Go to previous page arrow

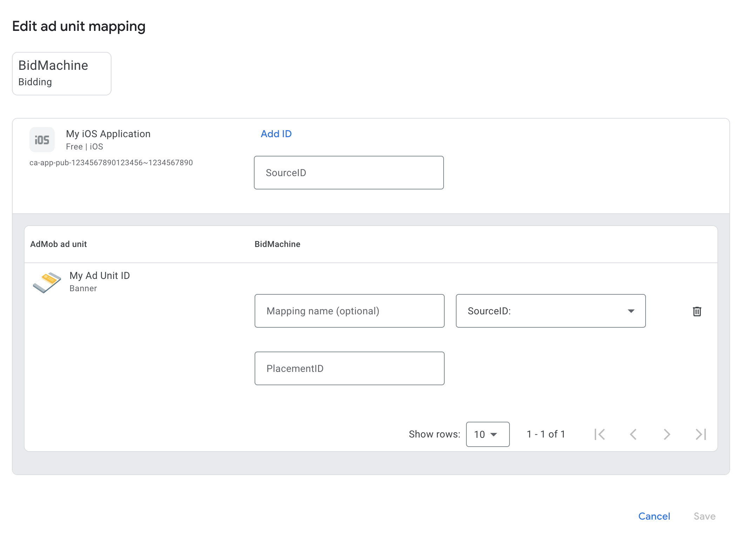click(633, 434)
